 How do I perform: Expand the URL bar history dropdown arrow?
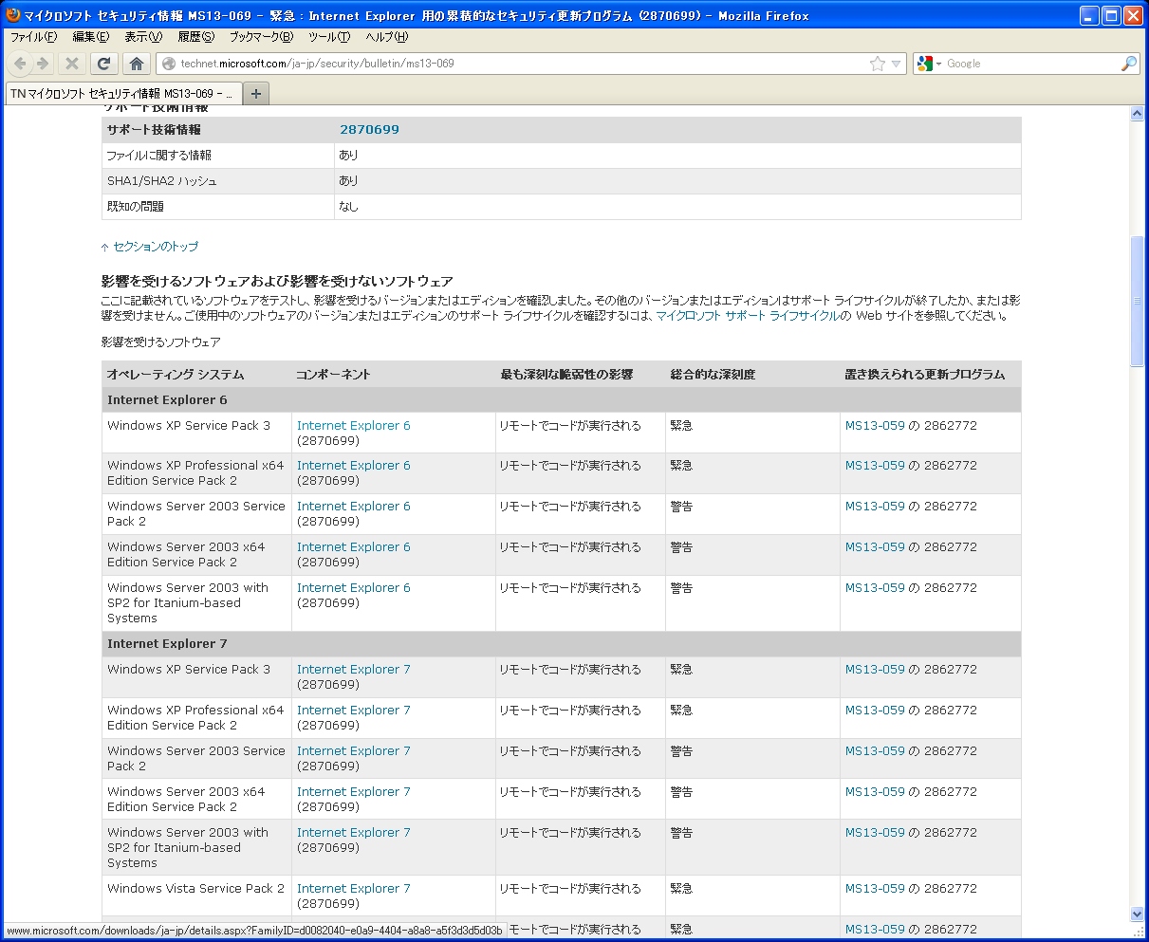tap(896, 64)
